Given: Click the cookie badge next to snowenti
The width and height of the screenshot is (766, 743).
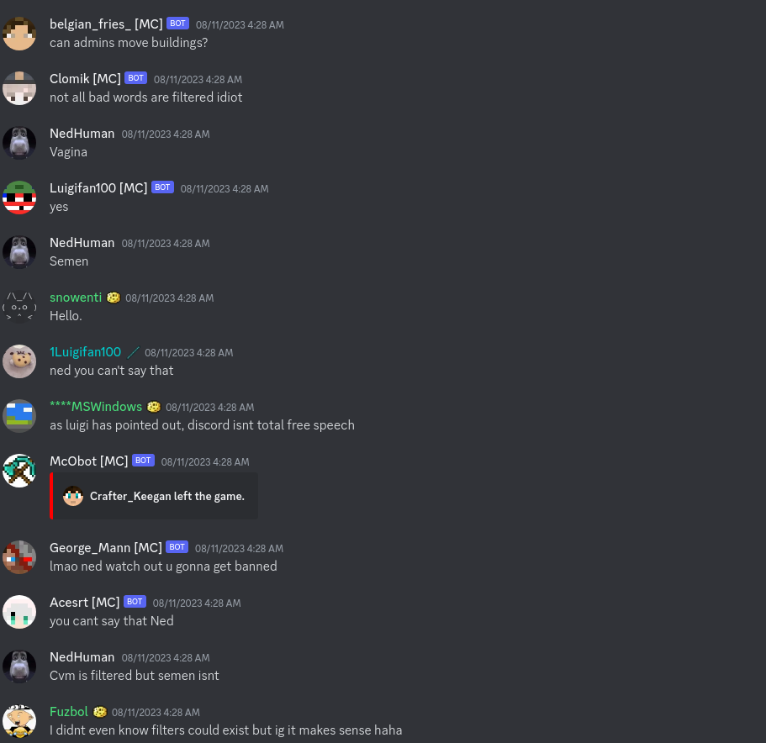Looking at the screenshot, I should (x=114, y=298).
